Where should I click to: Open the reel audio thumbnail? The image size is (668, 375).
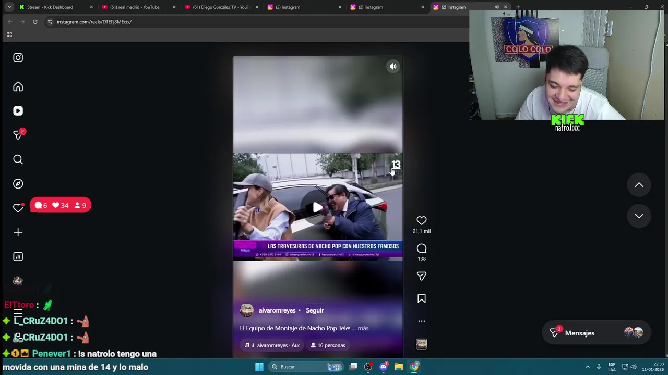click(422, 344)
